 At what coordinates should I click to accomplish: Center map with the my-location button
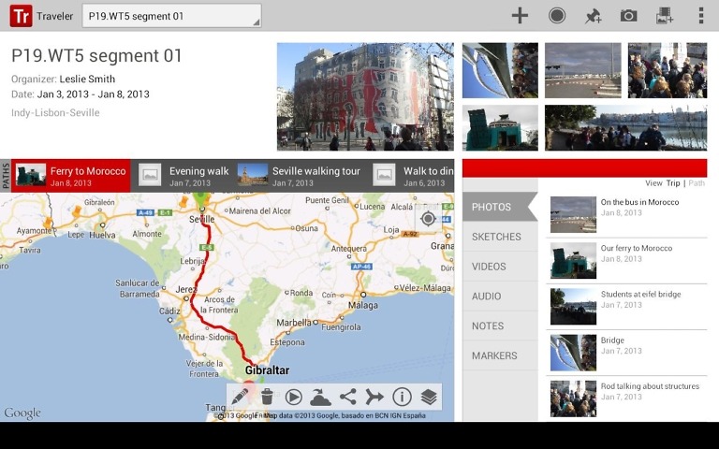429,218
